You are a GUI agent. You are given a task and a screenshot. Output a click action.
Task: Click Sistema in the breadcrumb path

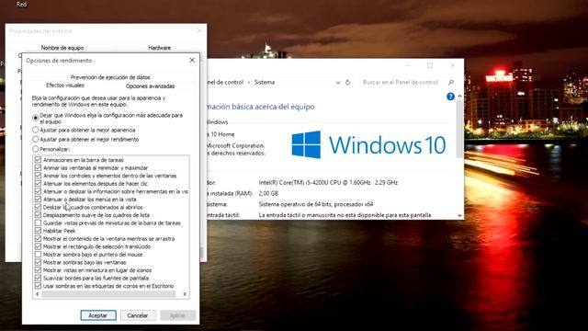[x=265, y=82]
